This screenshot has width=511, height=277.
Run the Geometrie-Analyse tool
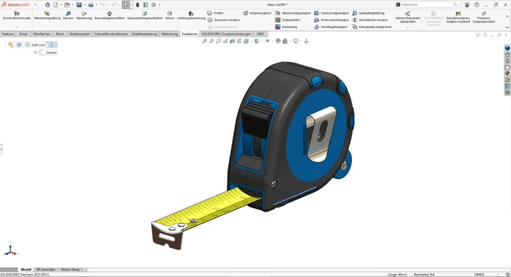point(224,20)
